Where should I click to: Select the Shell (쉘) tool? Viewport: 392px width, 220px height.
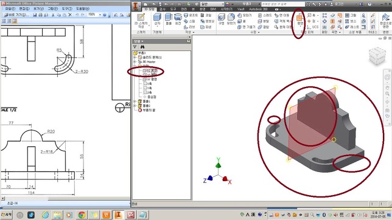(x=242, y=21)
